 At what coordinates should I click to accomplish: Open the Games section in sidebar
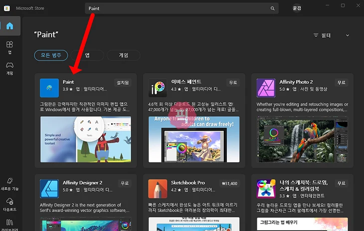click(10, 68)
